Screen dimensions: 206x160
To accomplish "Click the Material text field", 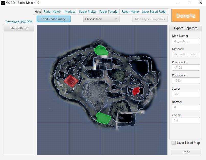I will click(x=186, y=54).
